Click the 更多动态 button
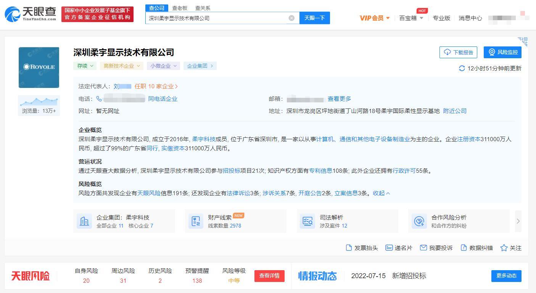The height and width of the screenshot is (293, 536). (506, 276)
